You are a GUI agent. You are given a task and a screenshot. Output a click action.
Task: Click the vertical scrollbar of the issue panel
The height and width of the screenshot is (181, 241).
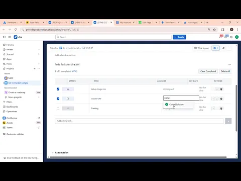click(236, 108)
